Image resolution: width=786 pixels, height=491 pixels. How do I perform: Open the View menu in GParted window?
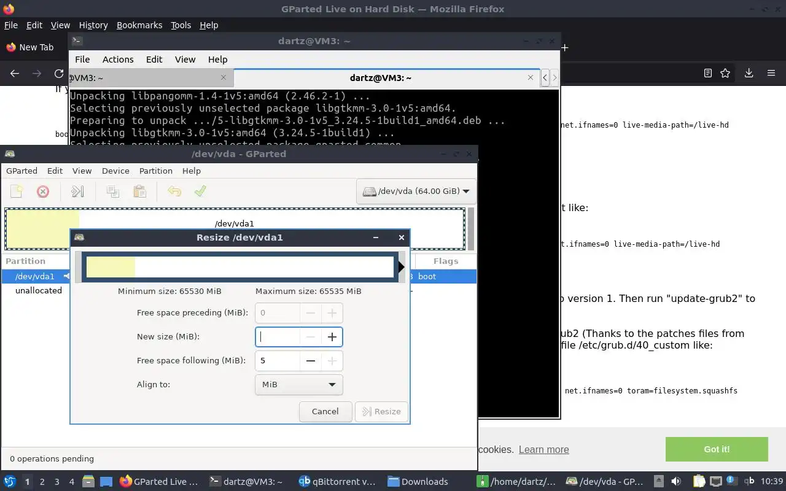click(82, 171)
